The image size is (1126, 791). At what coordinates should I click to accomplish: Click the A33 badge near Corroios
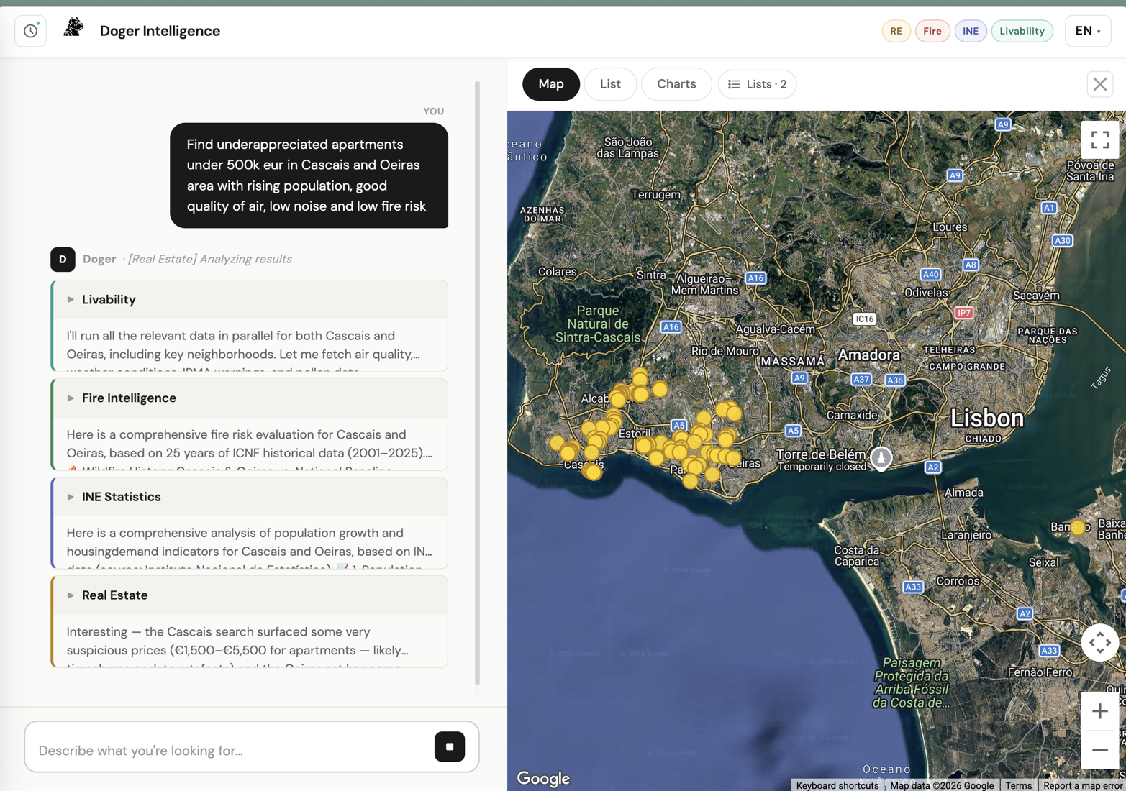[913, 587]
